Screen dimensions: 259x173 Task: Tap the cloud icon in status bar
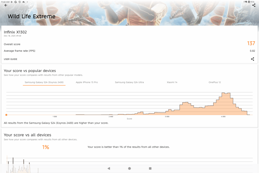(24, 2)
